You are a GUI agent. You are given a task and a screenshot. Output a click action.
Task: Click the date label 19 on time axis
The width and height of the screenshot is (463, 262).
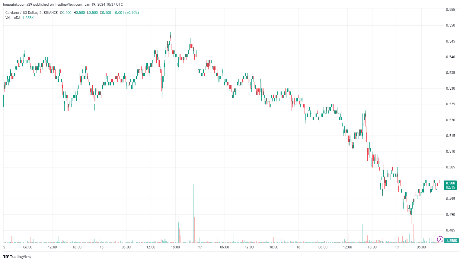[397, 247]
